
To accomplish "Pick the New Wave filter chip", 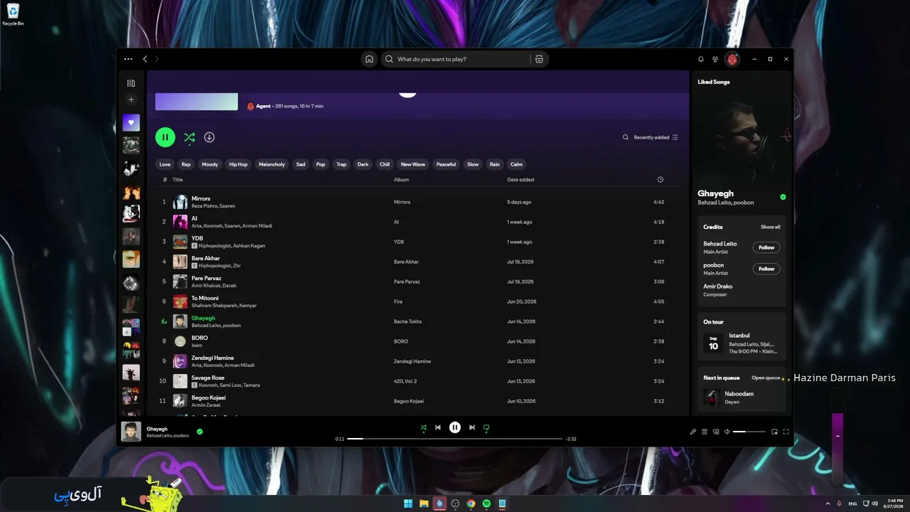I will pyautogui.click(x=413, y=164).
